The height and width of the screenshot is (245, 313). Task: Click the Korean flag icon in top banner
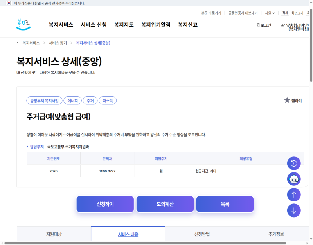tap(9, 3)
